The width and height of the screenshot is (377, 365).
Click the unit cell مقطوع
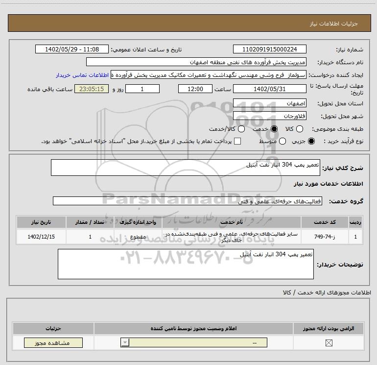[138, 237]
